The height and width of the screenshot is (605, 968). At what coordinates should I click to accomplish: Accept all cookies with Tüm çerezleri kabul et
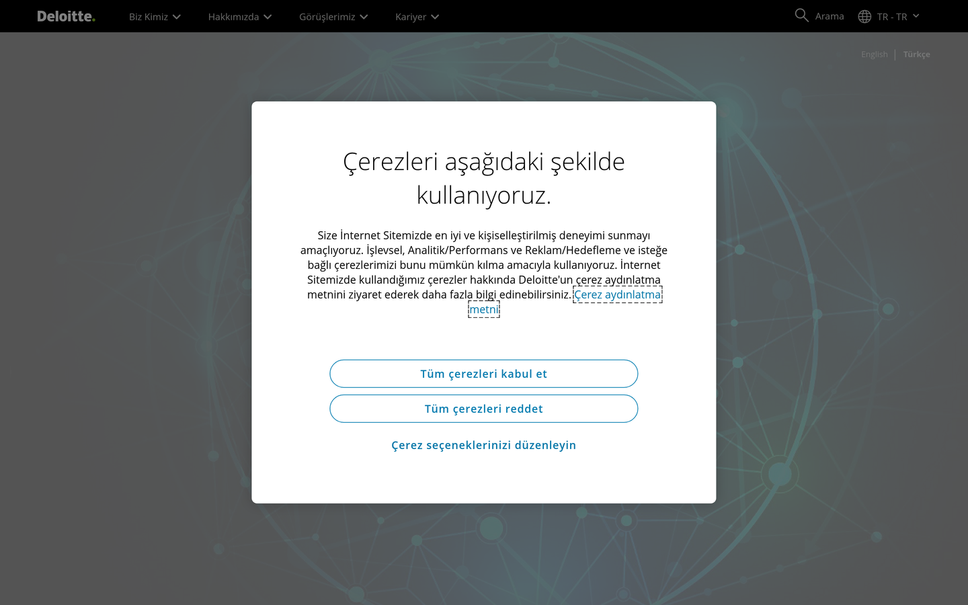(483, 374)
